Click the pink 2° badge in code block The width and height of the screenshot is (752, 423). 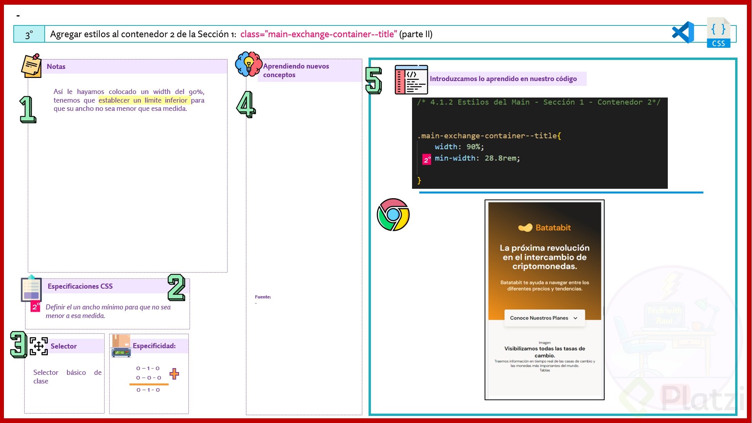click(427, 160)
